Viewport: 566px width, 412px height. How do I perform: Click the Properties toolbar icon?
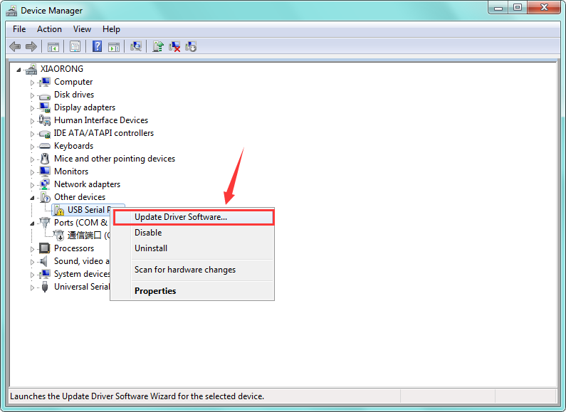pos(75,46)
